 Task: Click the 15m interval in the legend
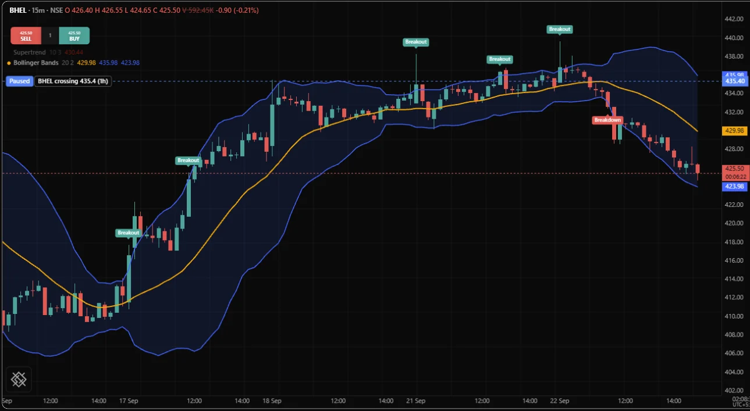[38, 10]
